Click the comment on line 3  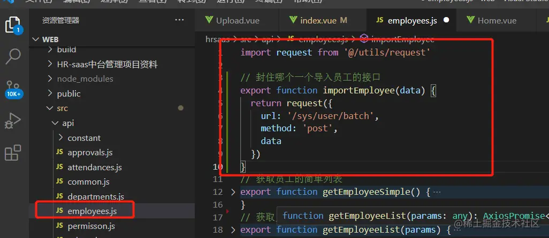point(310,77)
